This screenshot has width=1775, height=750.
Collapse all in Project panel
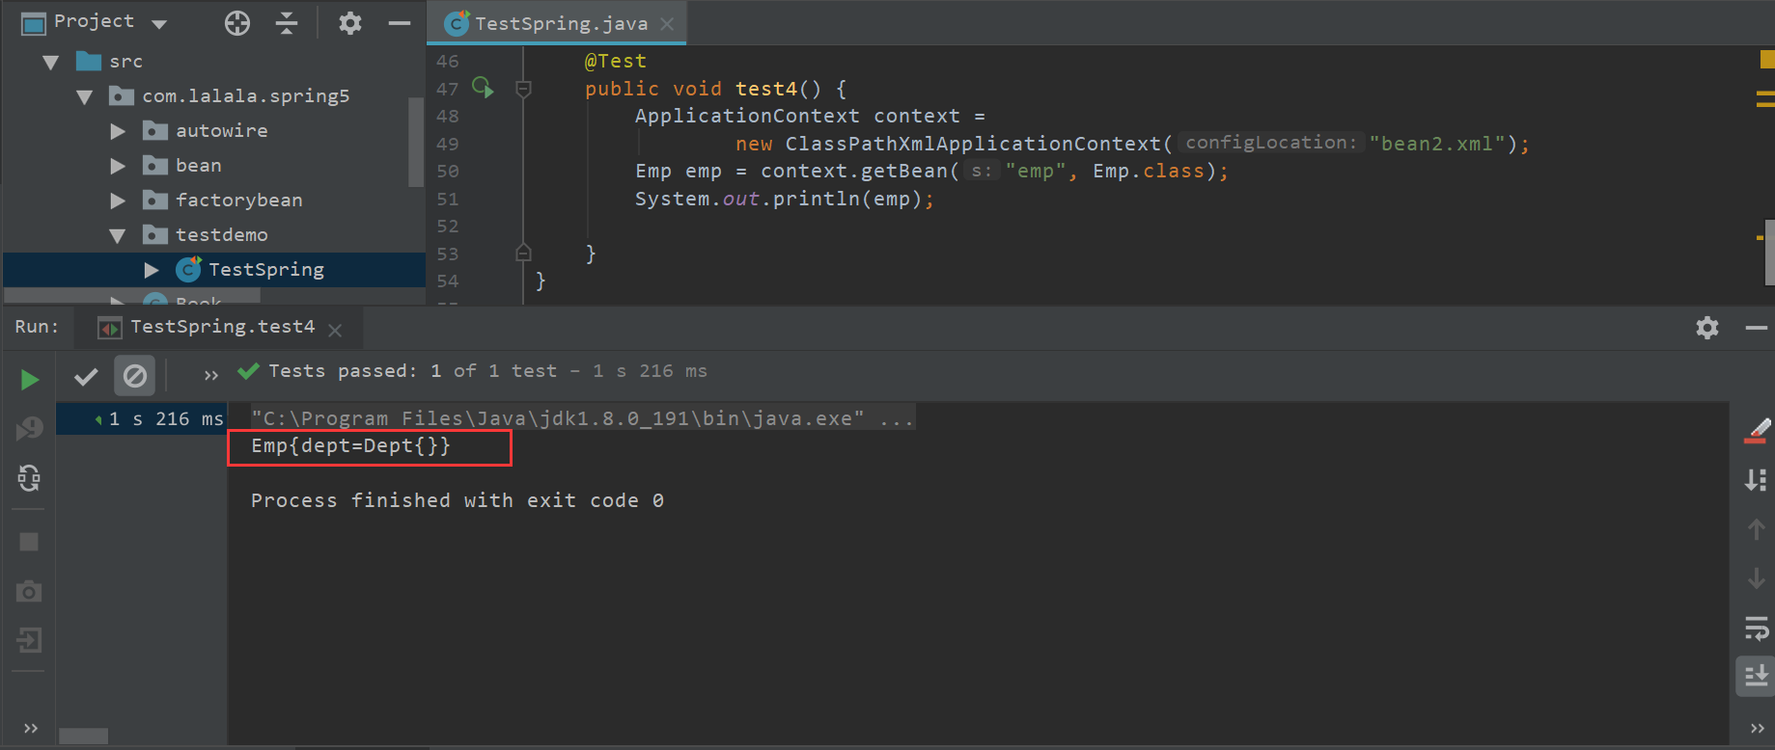click(x=287, y=23)
